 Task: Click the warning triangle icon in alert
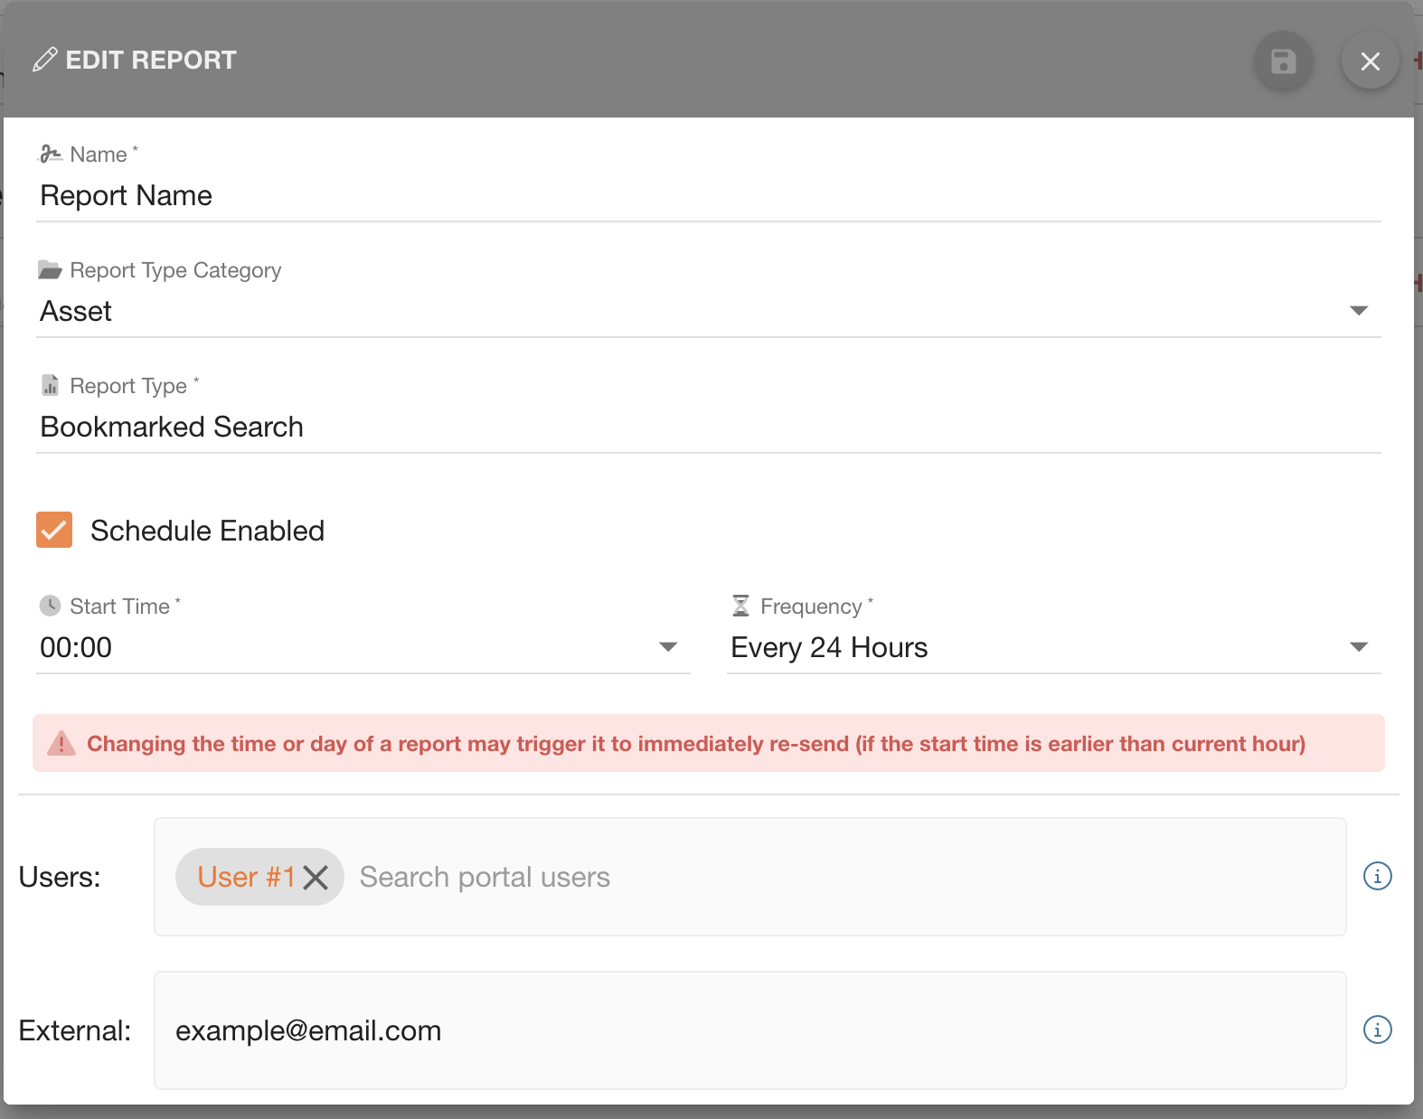click(x=61, y=744)
